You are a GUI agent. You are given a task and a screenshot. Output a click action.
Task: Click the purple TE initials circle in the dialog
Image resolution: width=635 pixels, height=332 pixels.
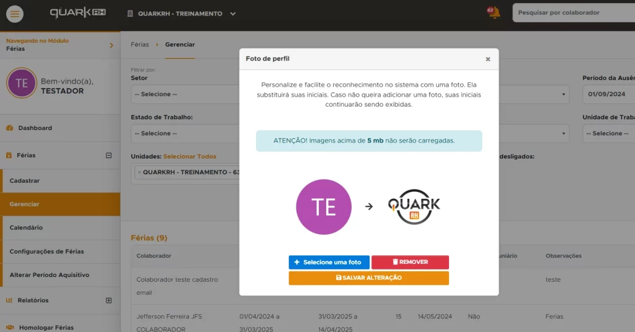point(324,206)
